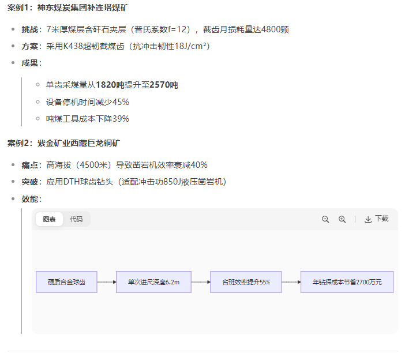Click the bold 1820吨 text
This screenshot has height=353, width=405.
[x=110, y=85]
